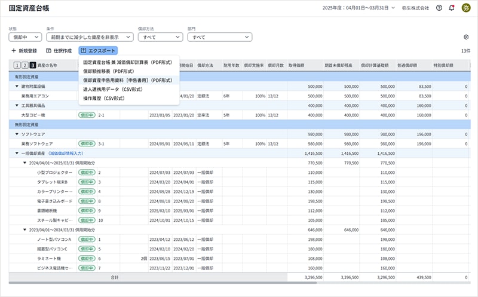478x297 pixels.
Task: Select the カラープリンター asset row
Action: click(240, 191)
